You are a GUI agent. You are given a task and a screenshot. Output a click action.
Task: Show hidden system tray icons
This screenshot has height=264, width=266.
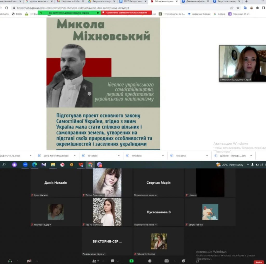(248, 164)
